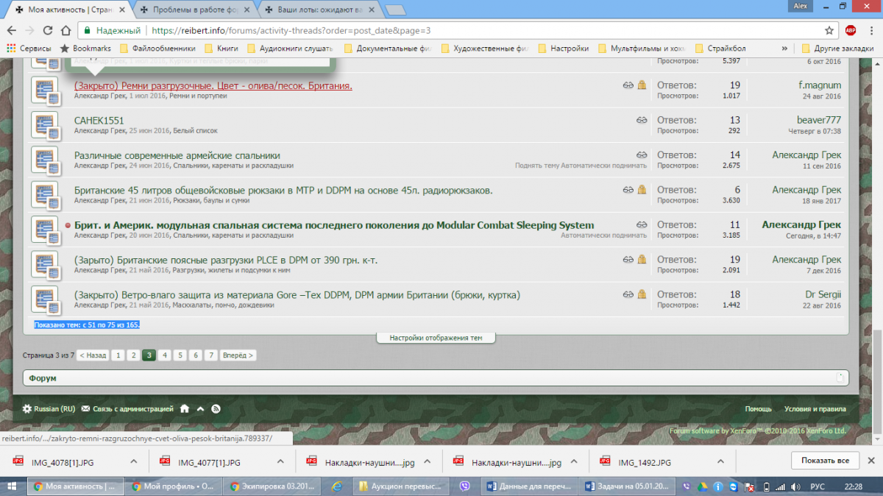Viewport: 883px width, 496px height.
Task: Click the glasses icon on Различные современные армейские спальники row
Action: pos(642,155)
